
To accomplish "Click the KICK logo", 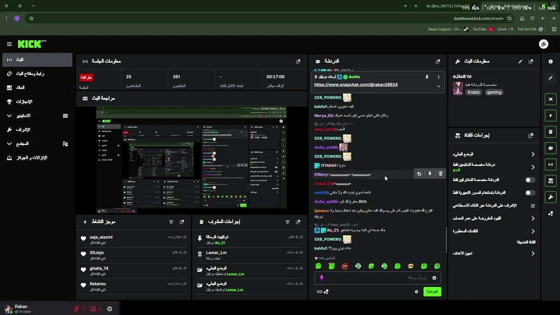I will (x=31, y=44).
